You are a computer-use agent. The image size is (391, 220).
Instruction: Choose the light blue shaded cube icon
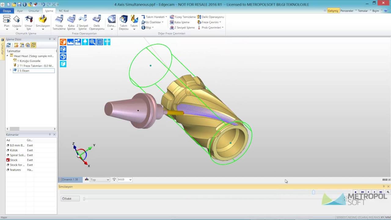pos(63,64)
